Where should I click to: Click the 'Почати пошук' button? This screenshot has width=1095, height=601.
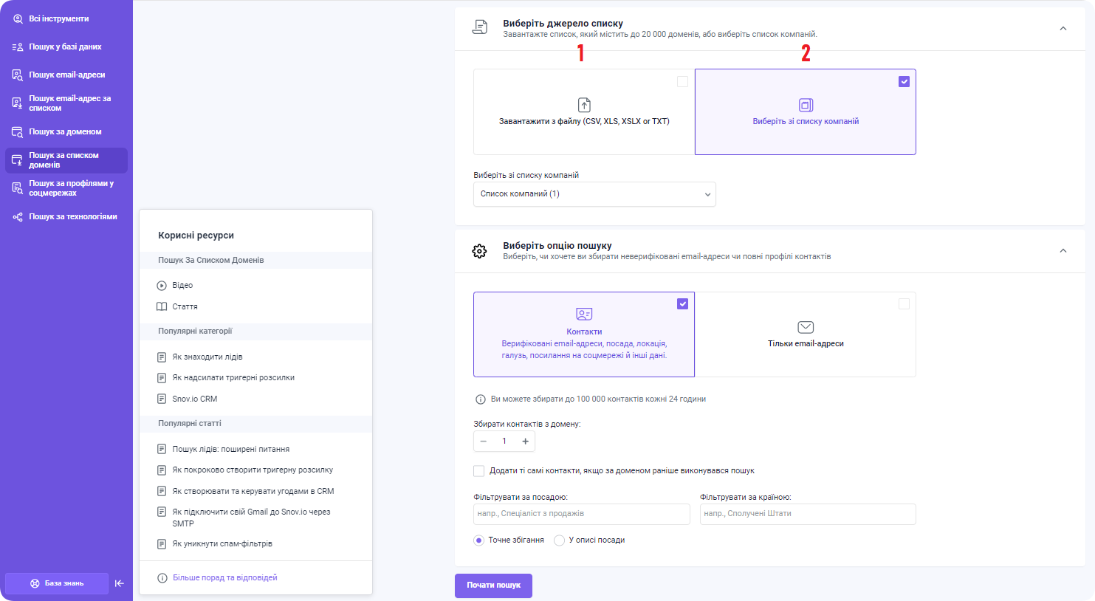click(x=493, y=585)
